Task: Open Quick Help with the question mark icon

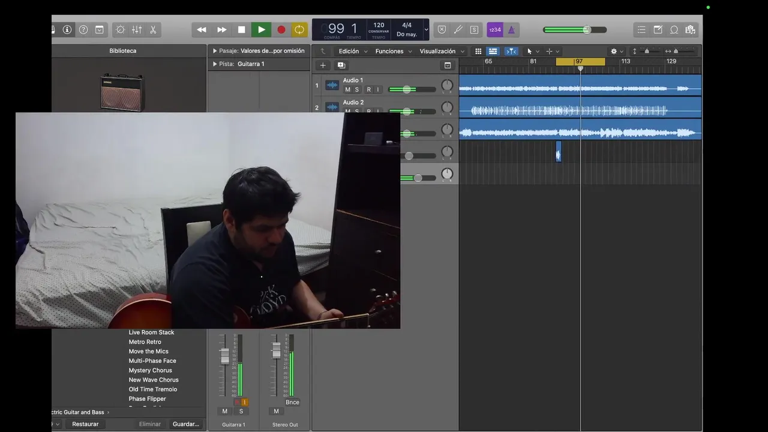Action: click(x=83, y=29)
